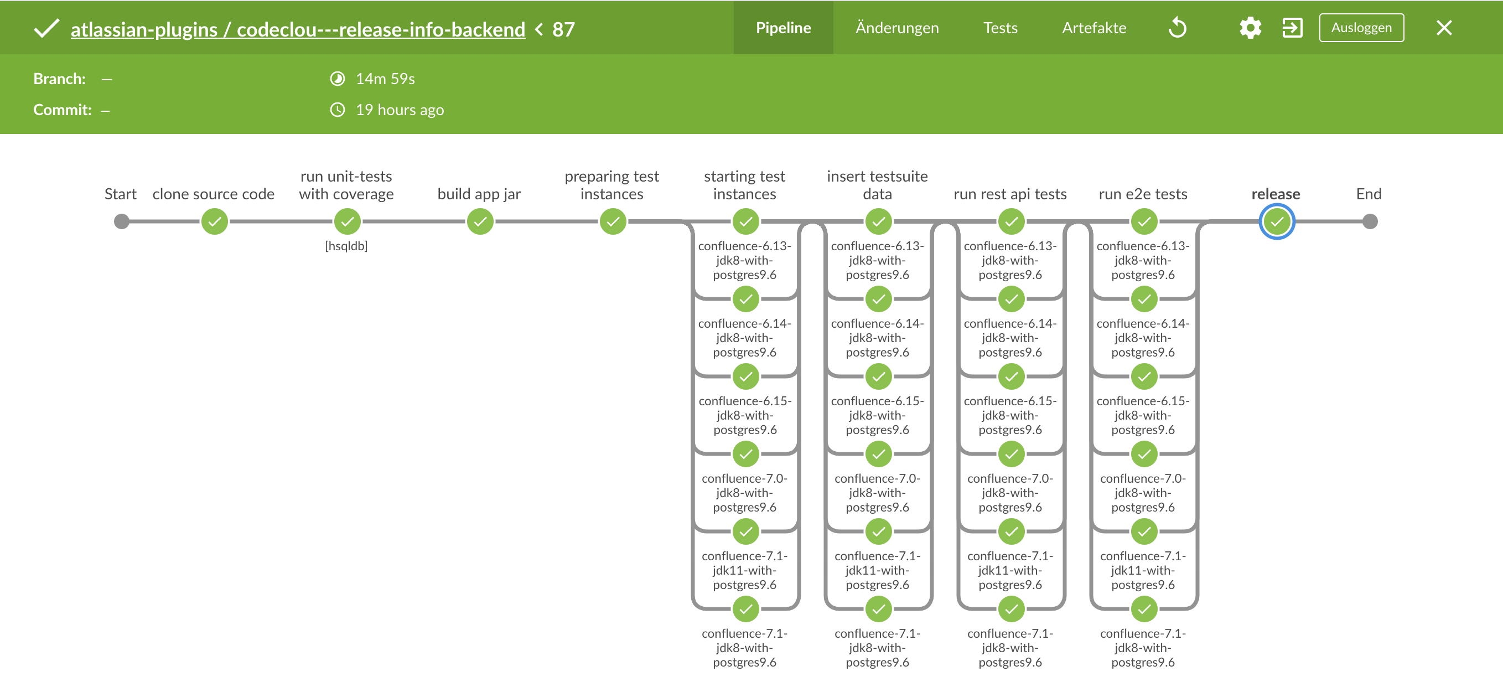Image resolution: width=1503 pixels, height=692 pixels.
Task: Close the pipeline run view with X
Action: coord(1444,28)
